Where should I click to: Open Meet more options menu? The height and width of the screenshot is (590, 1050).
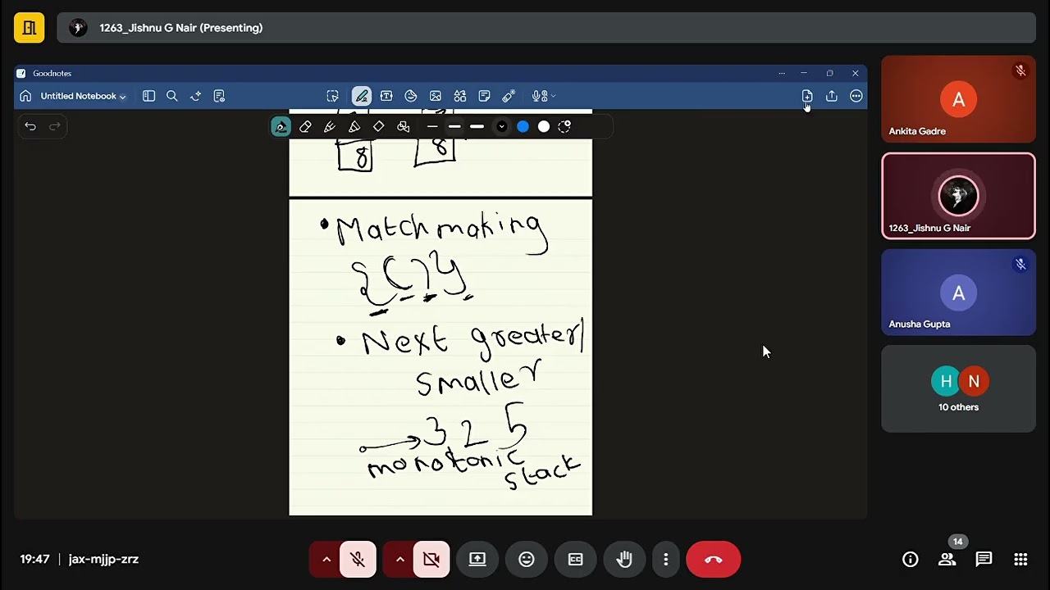666,559
